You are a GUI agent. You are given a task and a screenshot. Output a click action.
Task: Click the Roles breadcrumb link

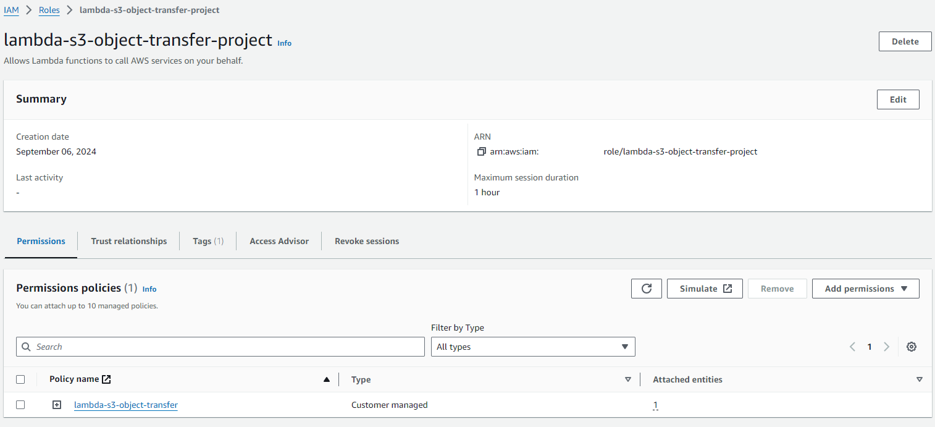(49, 10)
